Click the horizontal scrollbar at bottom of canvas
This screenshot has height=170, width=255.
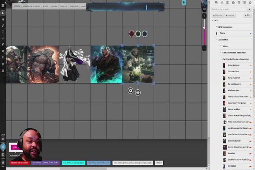coord(83,169)
